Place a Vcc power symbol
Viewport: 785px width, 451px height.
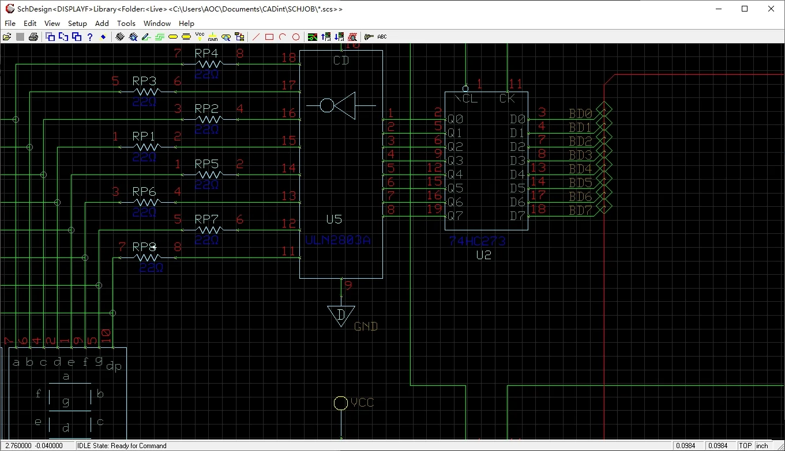[x=200, y=36]
